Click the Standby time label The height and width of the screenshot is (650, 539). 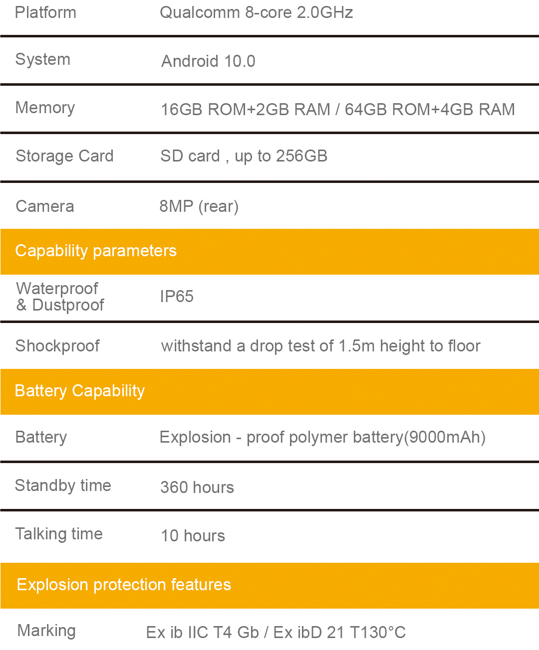click(x=63, y=486)
